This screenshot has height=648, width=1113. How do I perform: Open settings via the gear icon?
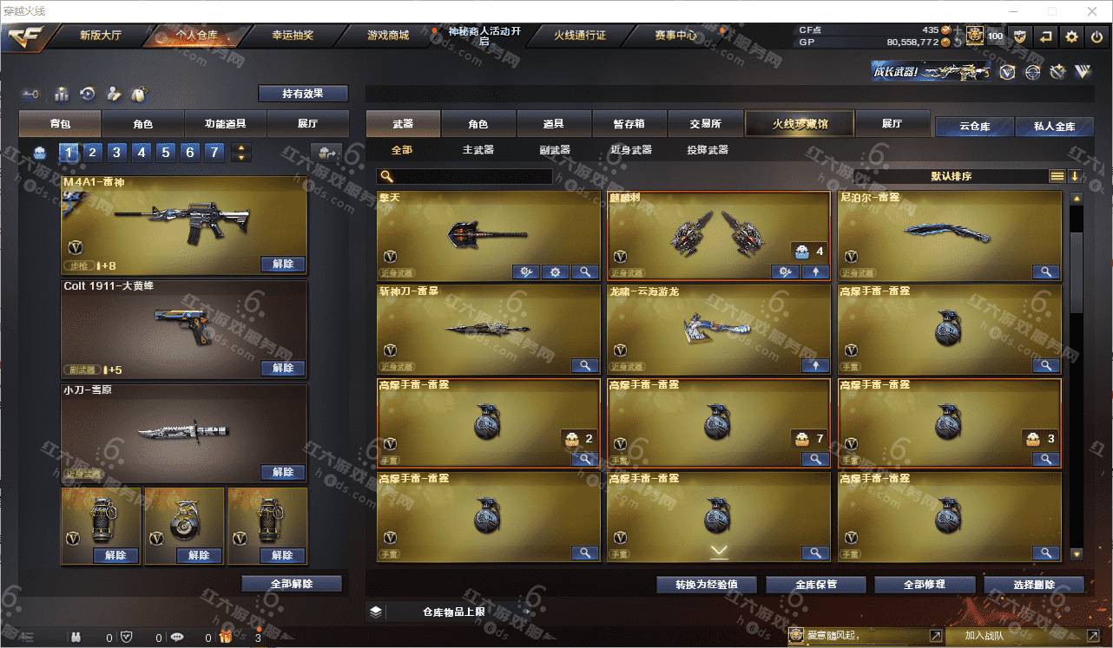click(1071, 36)
